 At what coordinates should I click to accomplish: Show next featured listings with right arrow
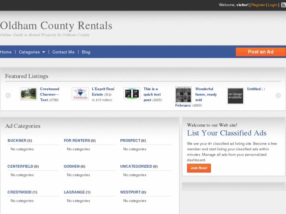click(x=278, y=95)
